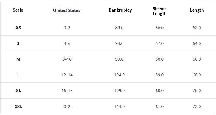Image resolution: width=216 pixels, height=115 pixels.
Task: Click the 114.0 measurement cell
Action: click(x=119, y=107)
